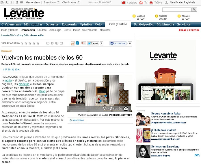Open the Multimedia menu
201x164 pixels.
(165, 24)
